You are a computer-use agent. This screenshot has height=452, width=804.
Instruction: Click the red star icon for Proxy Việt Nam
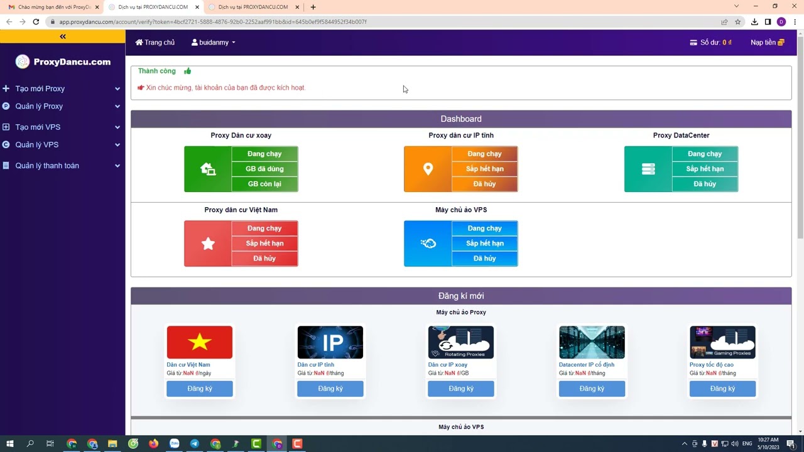[x=208, y=244]
